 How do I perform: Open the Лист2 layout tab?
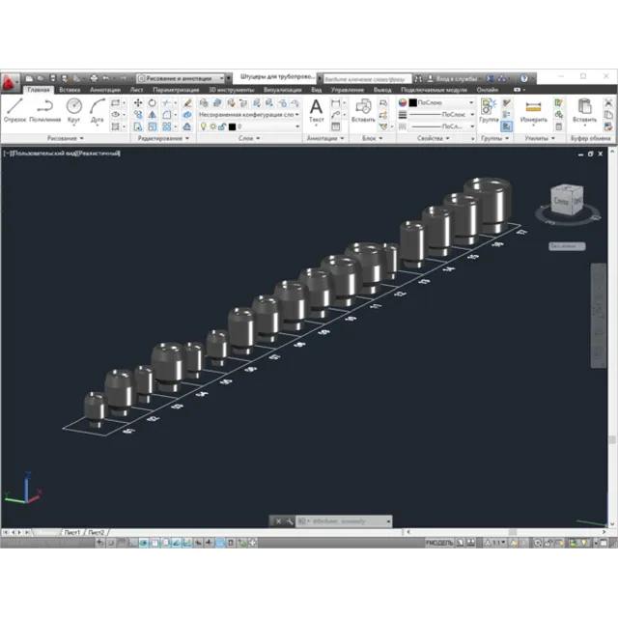point(97,532)
